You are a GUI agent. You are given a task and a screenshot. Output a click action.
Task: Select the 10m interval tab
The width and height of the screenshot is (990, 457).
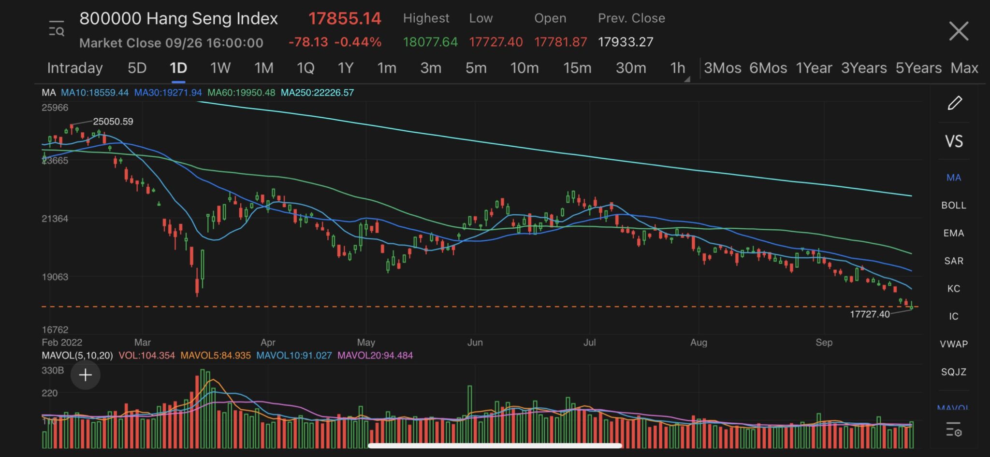point(524,68)
